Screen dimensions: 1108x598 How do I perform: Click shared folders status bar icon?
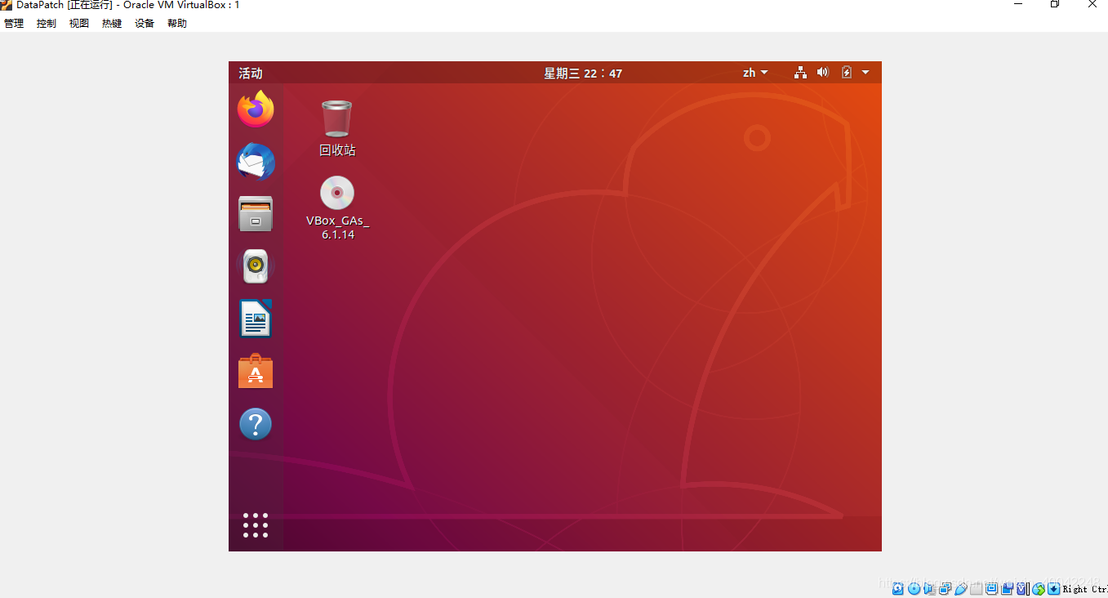(x=977, y=588)
